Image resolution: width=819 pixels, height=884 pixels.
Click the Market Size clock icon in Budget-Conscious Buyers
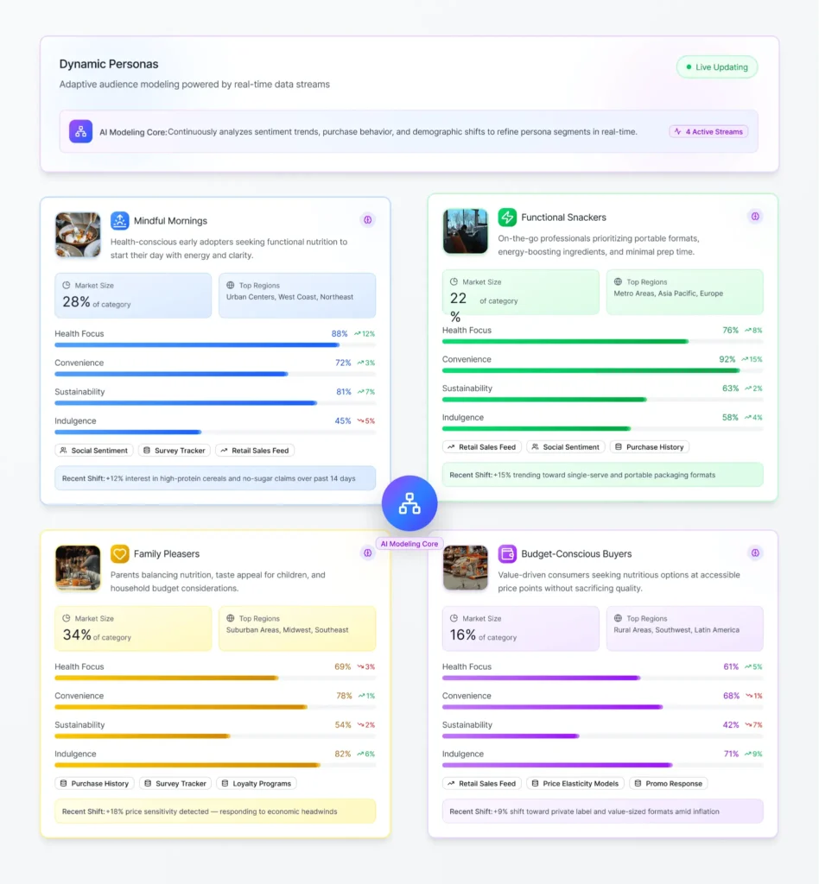pos(454,618)
